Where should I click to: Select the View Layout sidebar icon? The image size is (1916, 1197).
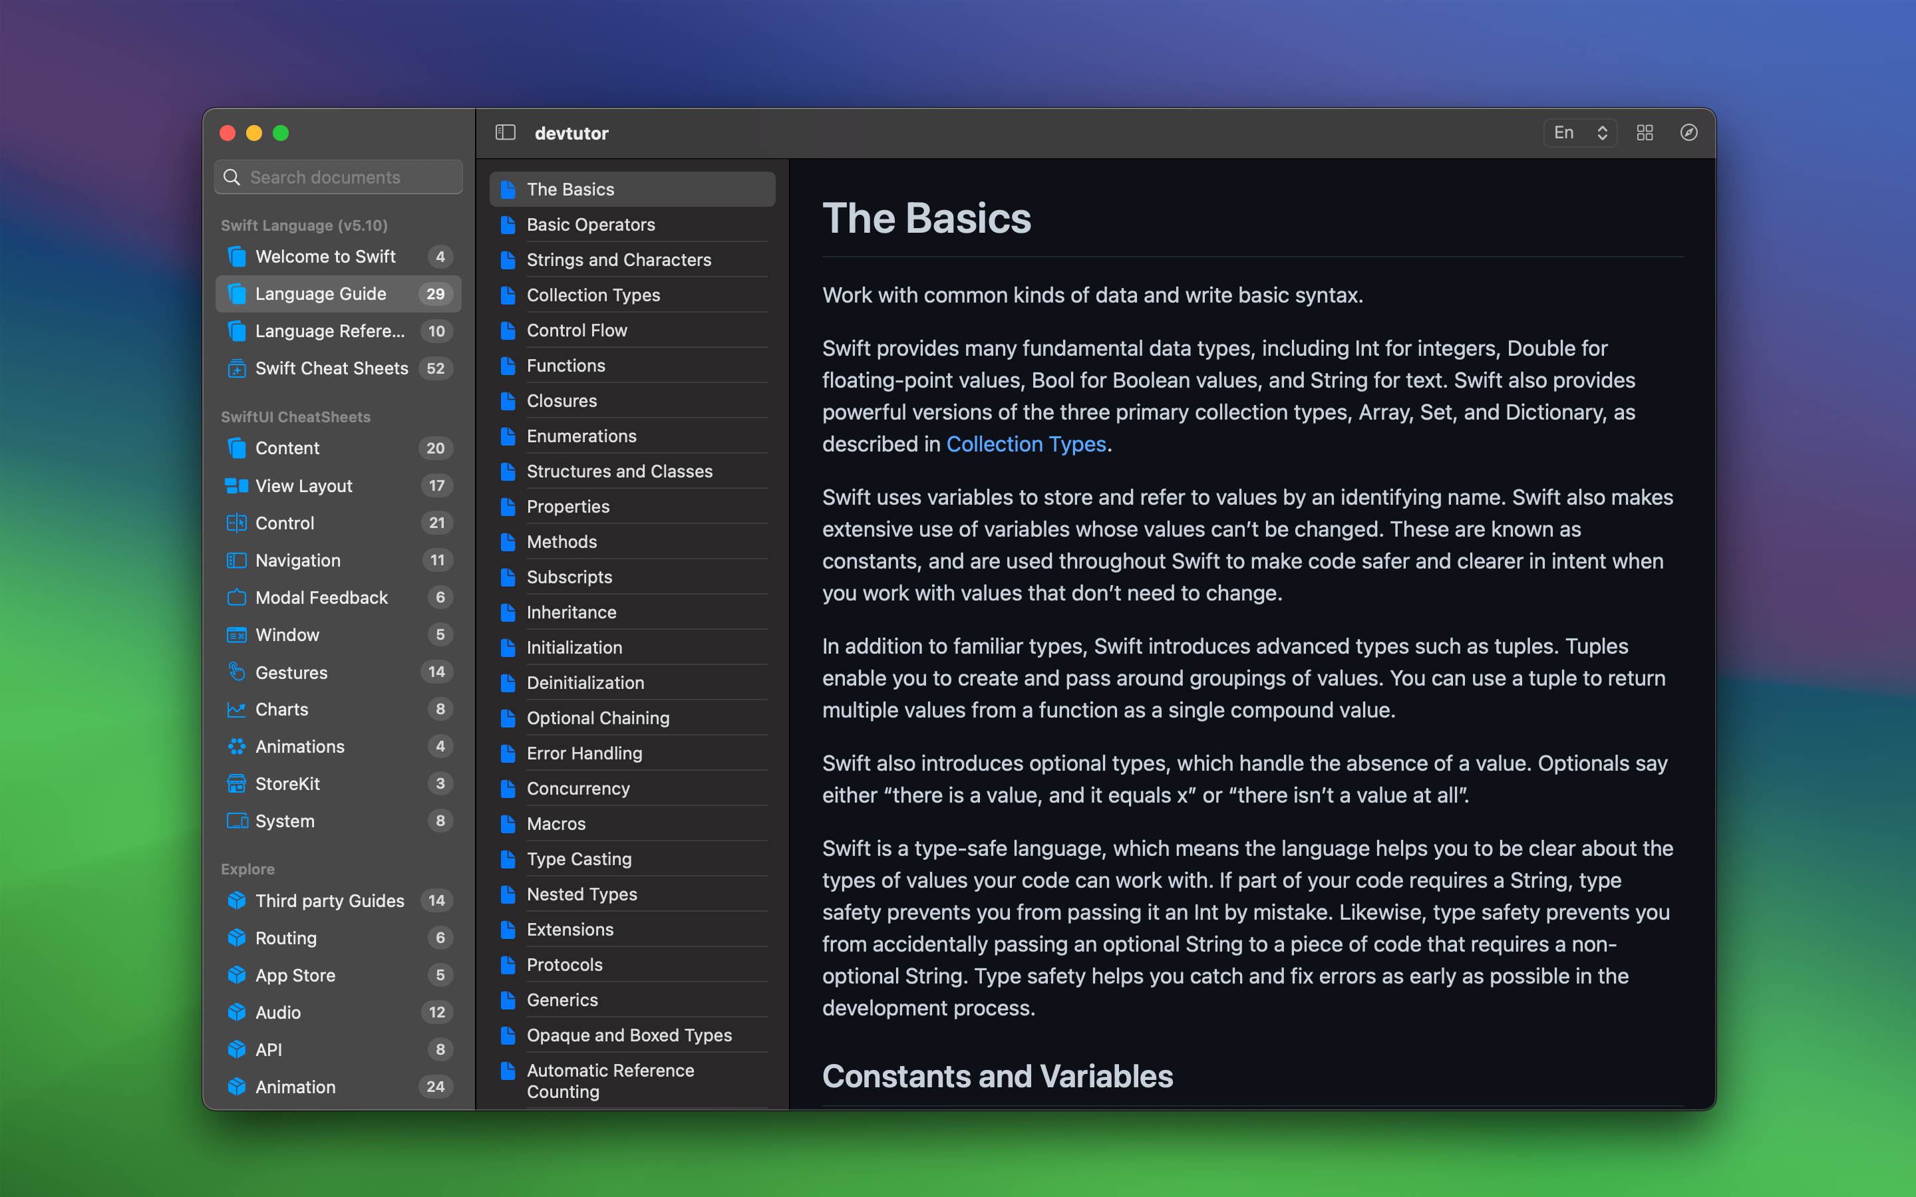tap(236, 485)
